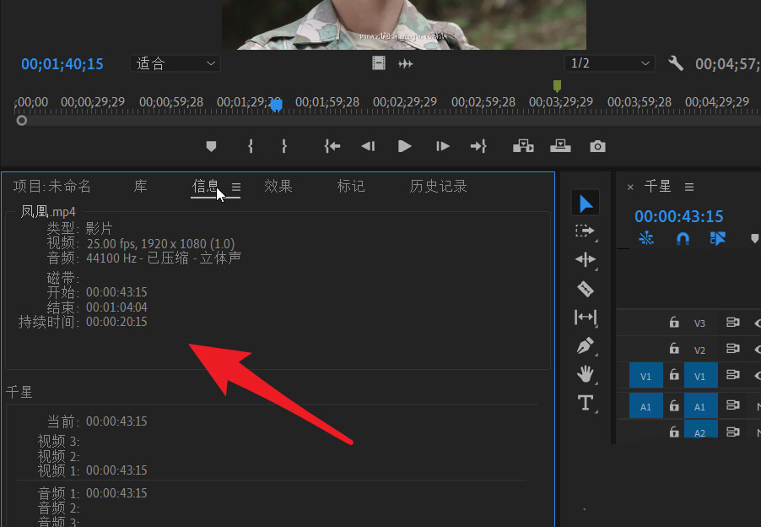Switch to the 历史记录 tab

pos(438,186)
